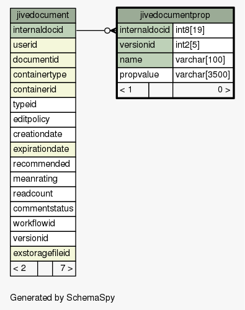
Task: Click the meanrating column
Action: (43, 179)
